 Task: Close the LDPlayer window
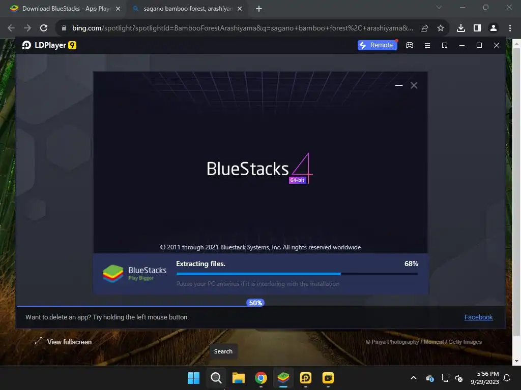(x=497, y=45)
